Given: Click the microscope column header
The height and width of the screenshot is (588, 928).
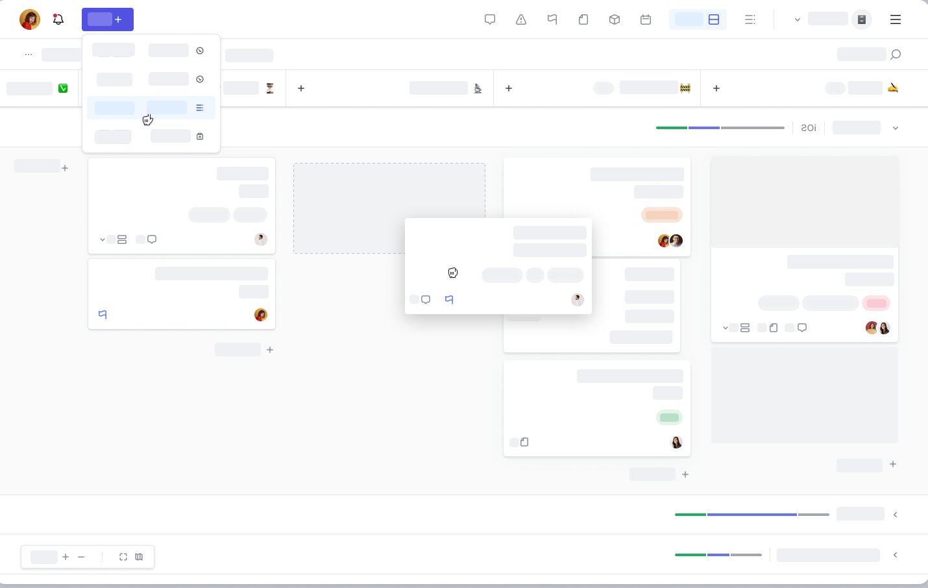Looking at the screenshot, I should coord(478,88).
